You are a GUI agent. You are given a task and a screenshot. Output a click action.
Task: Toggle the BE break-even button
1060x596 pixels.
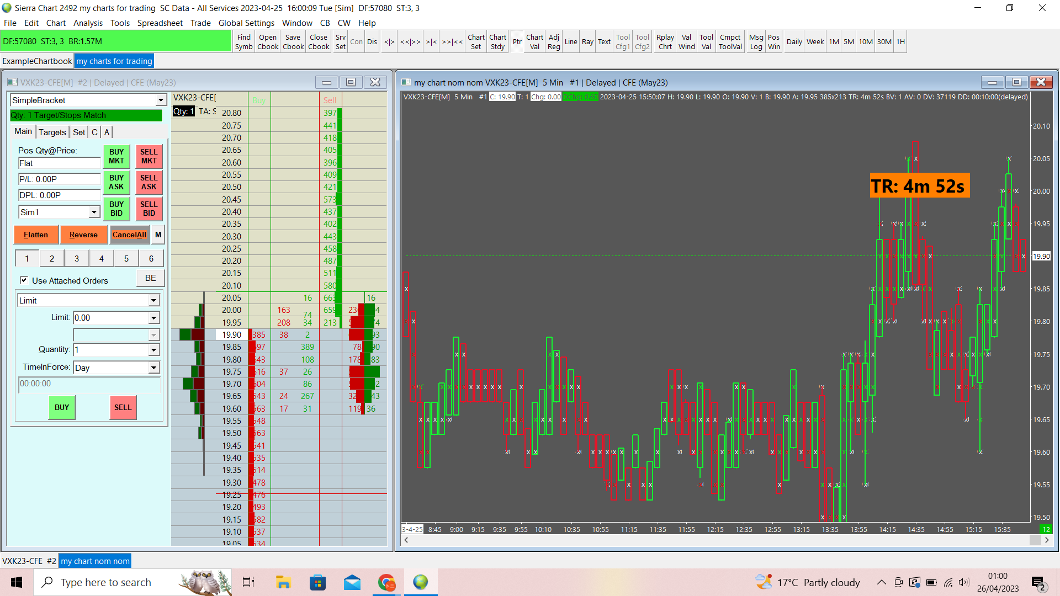150,278
